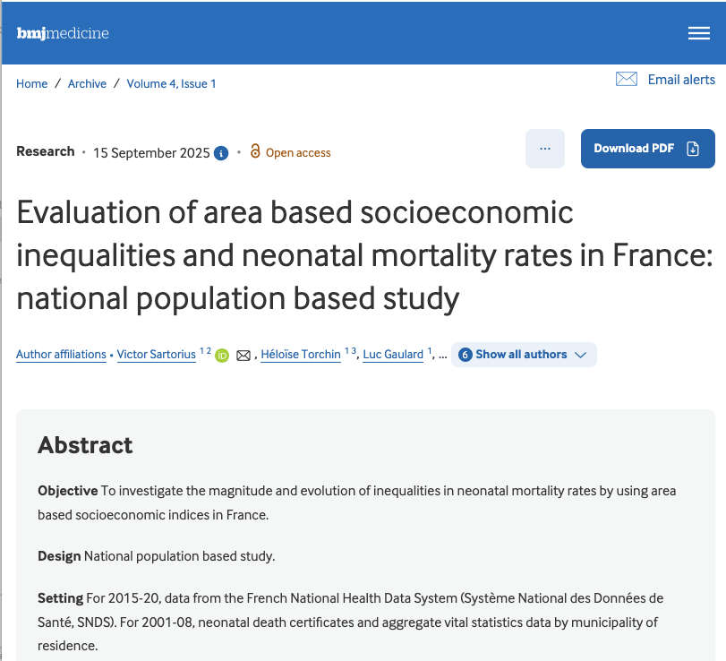Viewport: 726px width, 661px height.
Task: Click the author email envelope icon
Action: point(243,356)
